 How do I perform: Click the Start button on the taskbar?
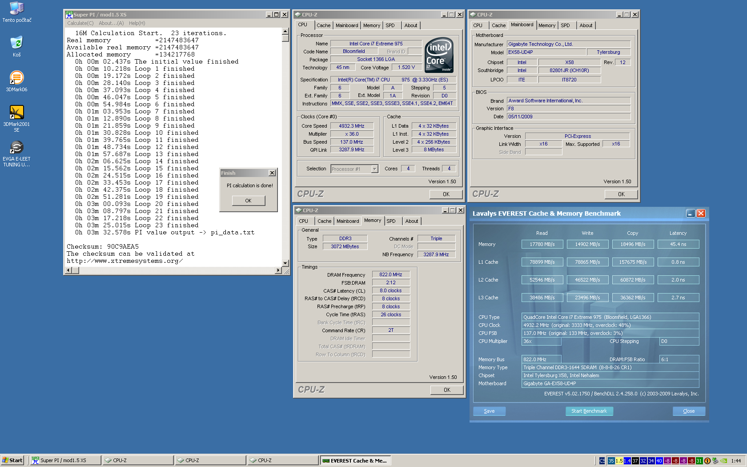(x=12, y=460)
